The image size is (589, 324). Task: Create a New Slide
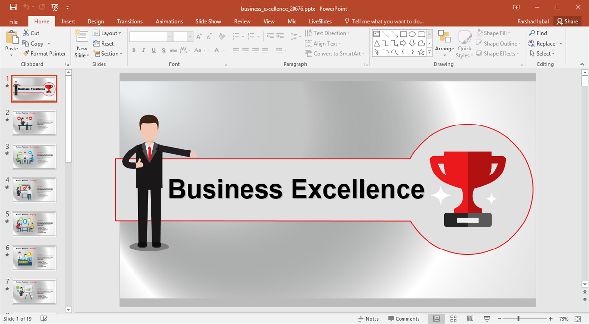point(81,37)
